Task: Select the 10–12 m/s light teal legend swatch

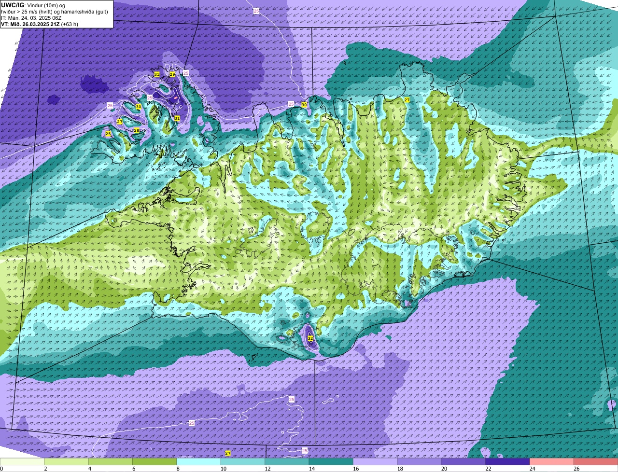Action: [243, 461]
